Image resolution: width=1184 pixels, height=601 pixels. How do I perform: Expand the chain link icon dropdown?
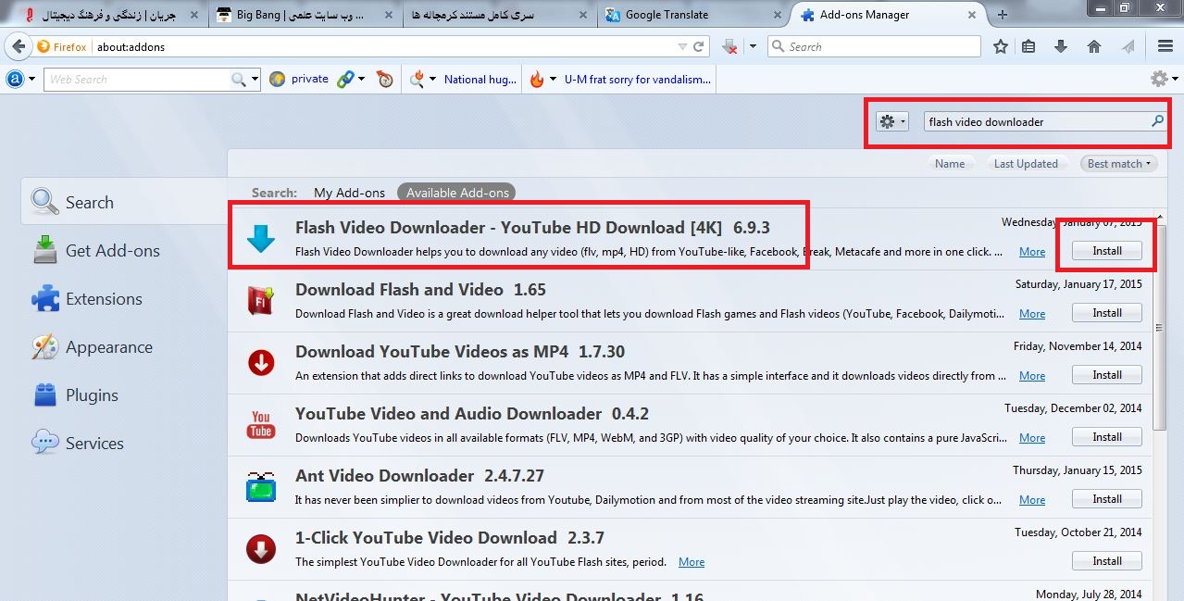361,80
